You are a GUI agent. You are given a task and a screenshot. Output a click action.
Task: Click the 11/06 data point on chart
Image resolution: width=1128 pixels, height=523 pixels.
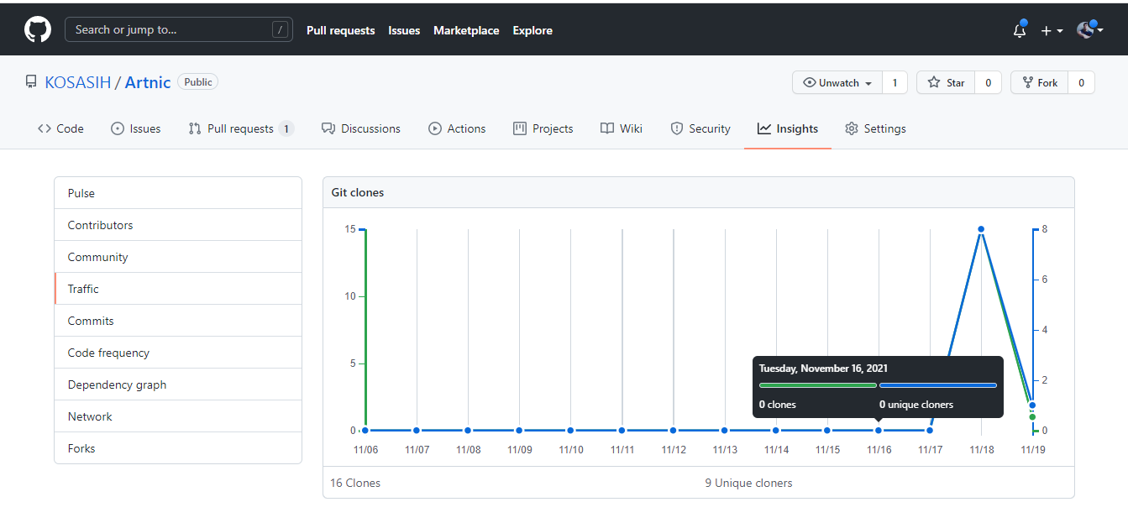365,431
